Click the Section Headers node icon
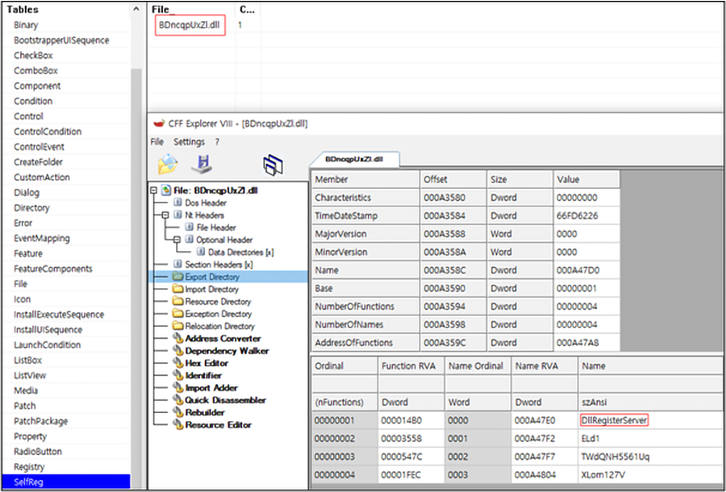This screenshot has width=726, height=492. pos(177,265)
